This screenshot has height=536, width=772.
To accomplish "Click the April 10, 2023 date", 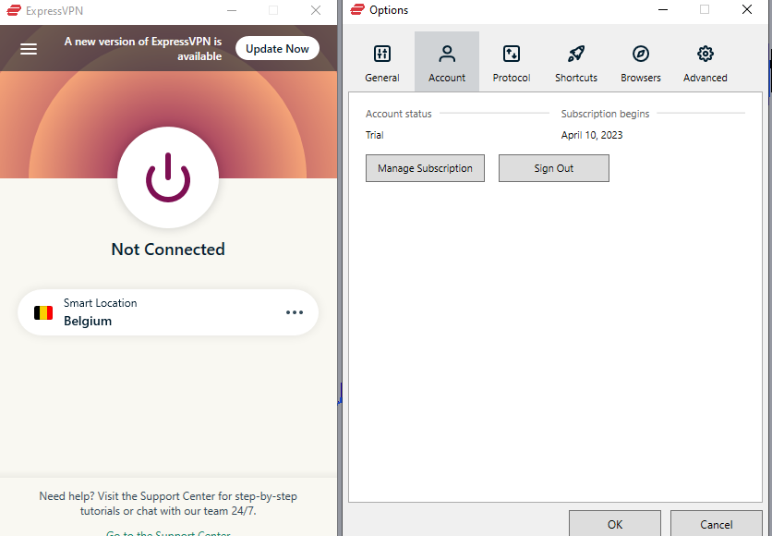I will [x=592, y=135].
